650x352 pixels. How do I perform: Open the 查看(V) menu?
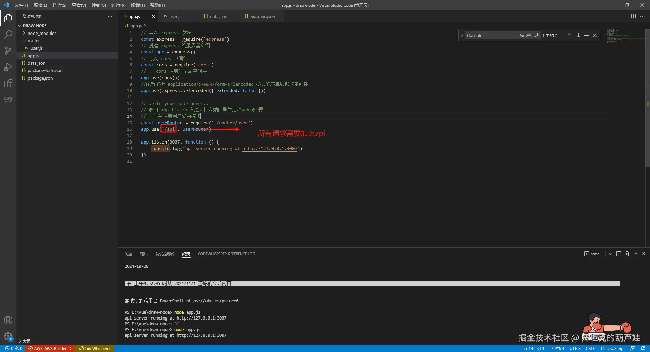pos(79,5)
